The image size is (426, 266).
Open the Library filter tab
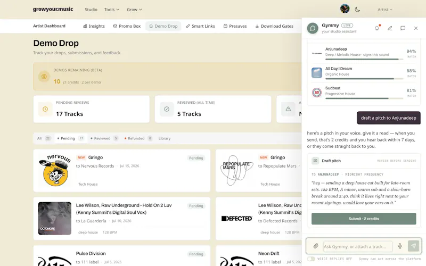pos(165,138)
